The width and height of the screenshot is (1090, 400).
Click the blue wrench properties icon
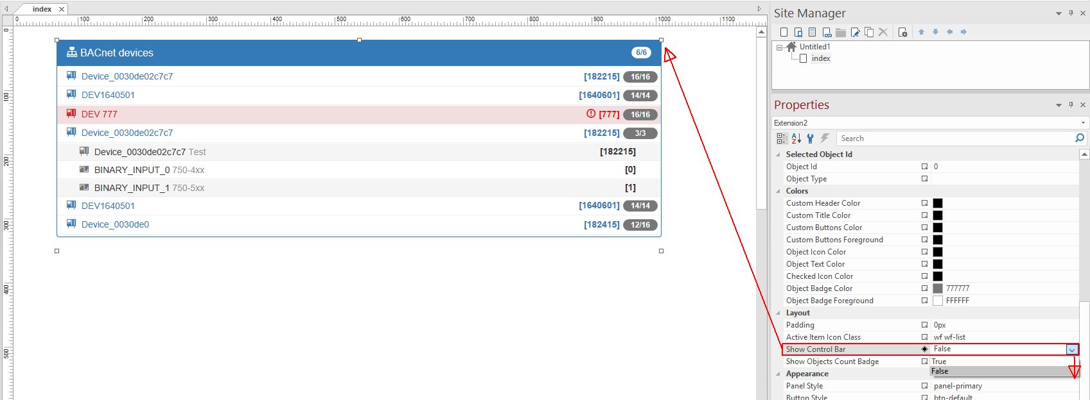(x=811, y=138)
